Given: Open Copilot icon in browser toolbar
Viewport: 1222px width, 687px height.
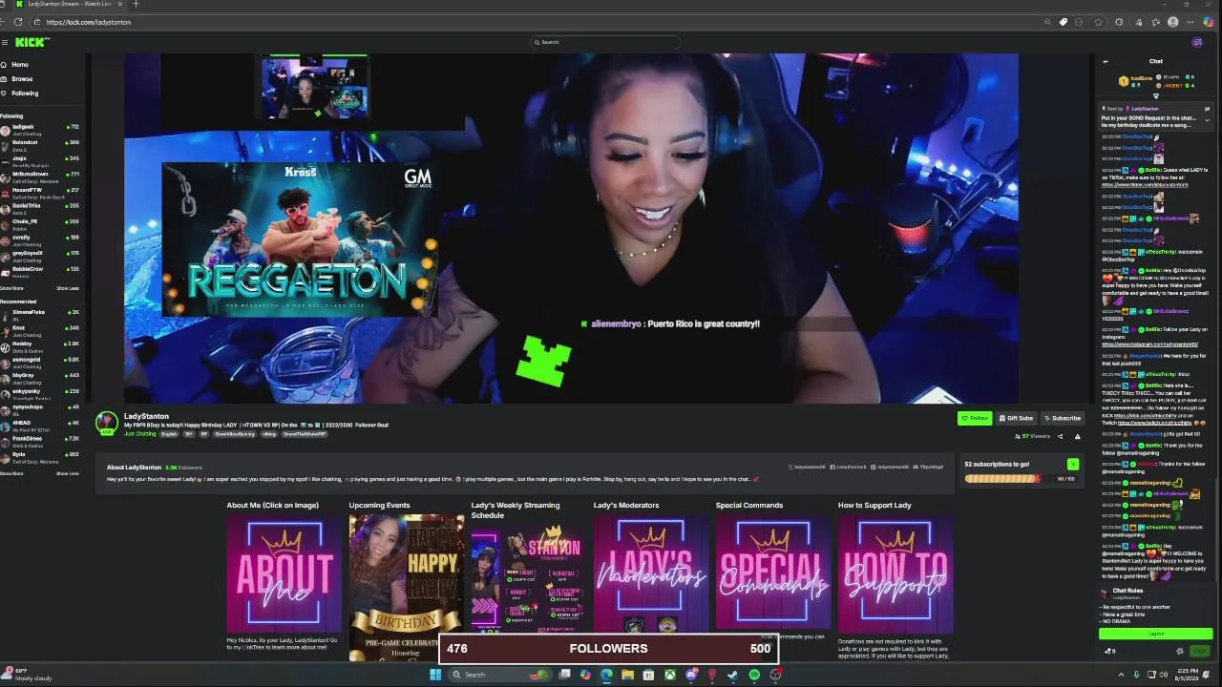Looking at the screenshot, I should [x=1211, y=22].
